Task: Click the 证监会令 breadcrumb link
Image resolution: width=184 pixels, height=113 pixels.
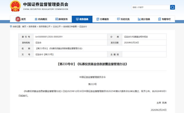Action: pyautogui.click(x=83, y=27)
